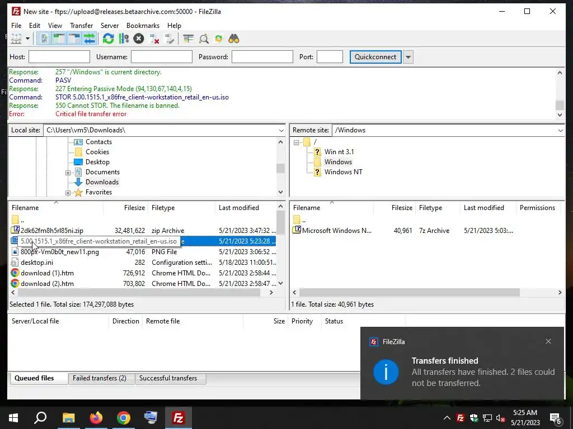Open the Help menu
The width and height of the screenshot is (573, 429).
point(175,26)
